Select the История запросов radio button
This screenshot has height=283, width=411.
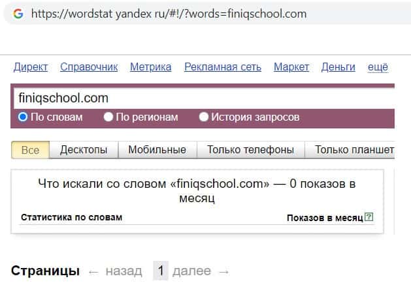204,117
